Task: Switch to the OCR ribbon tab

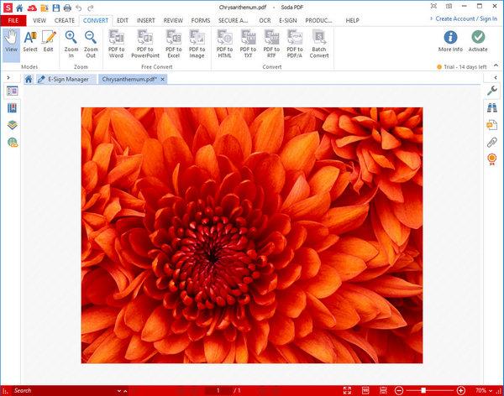Action: tap(265, 20)
